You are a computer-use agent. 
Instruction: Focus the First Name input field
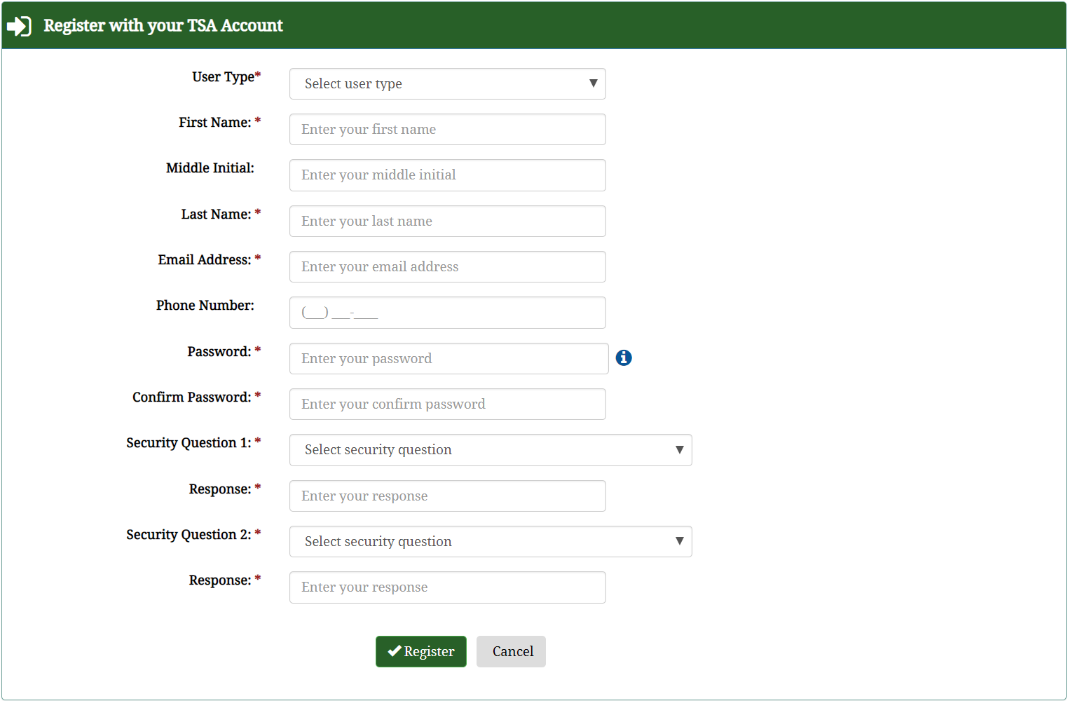pyautogui.click(x=447, y=130)
